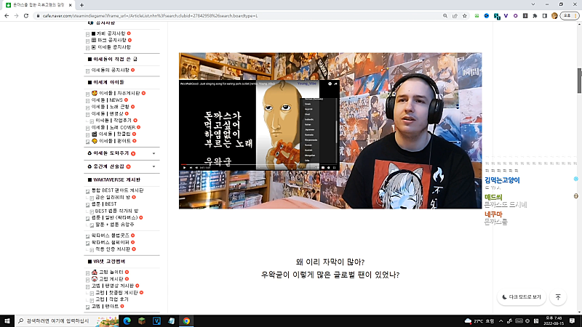
Task: Open the Chrome profile avatar
Action: coord(554,16)
